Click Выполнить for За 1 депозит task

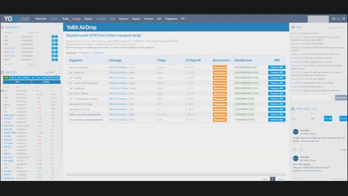pos(220,72)
